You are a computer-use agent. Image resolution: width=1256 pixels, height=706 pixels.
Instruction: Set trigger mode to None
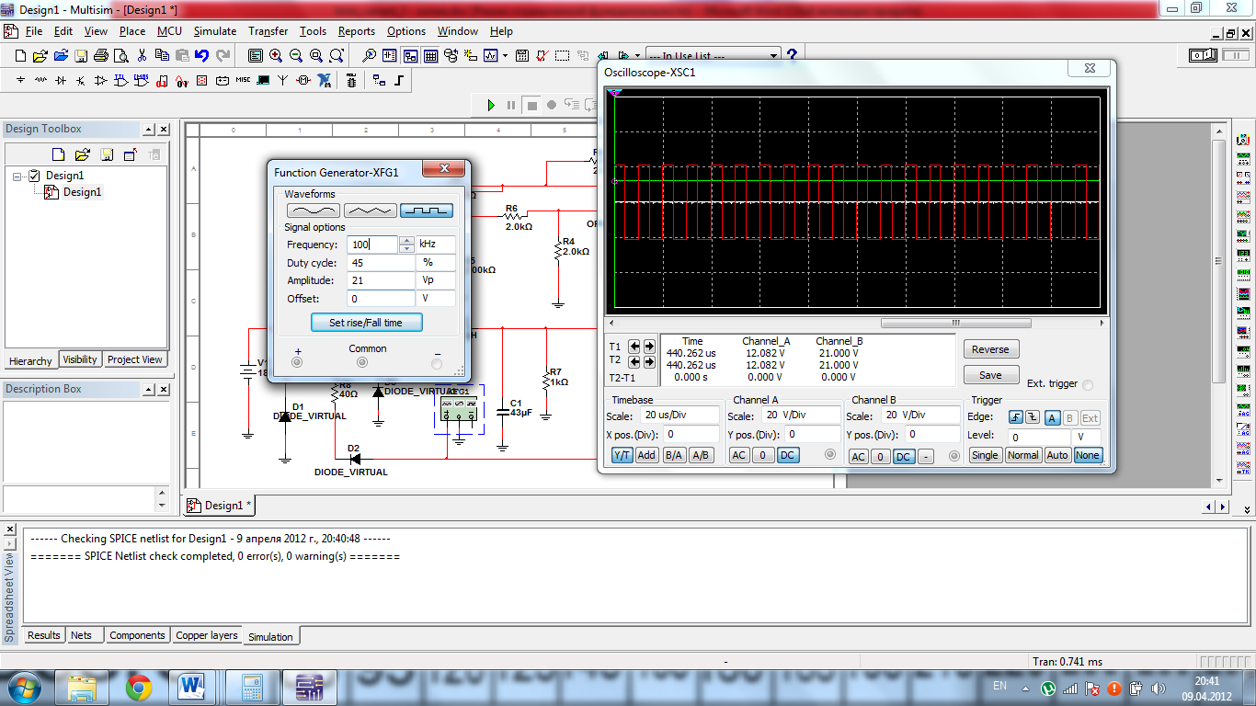point(1088,455)
